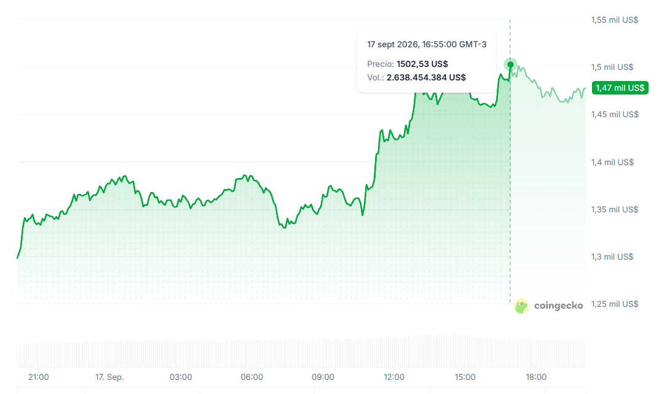Click the volume bars strip below the chart
This screenshot has width=659, height=394.
click(301, 351)
